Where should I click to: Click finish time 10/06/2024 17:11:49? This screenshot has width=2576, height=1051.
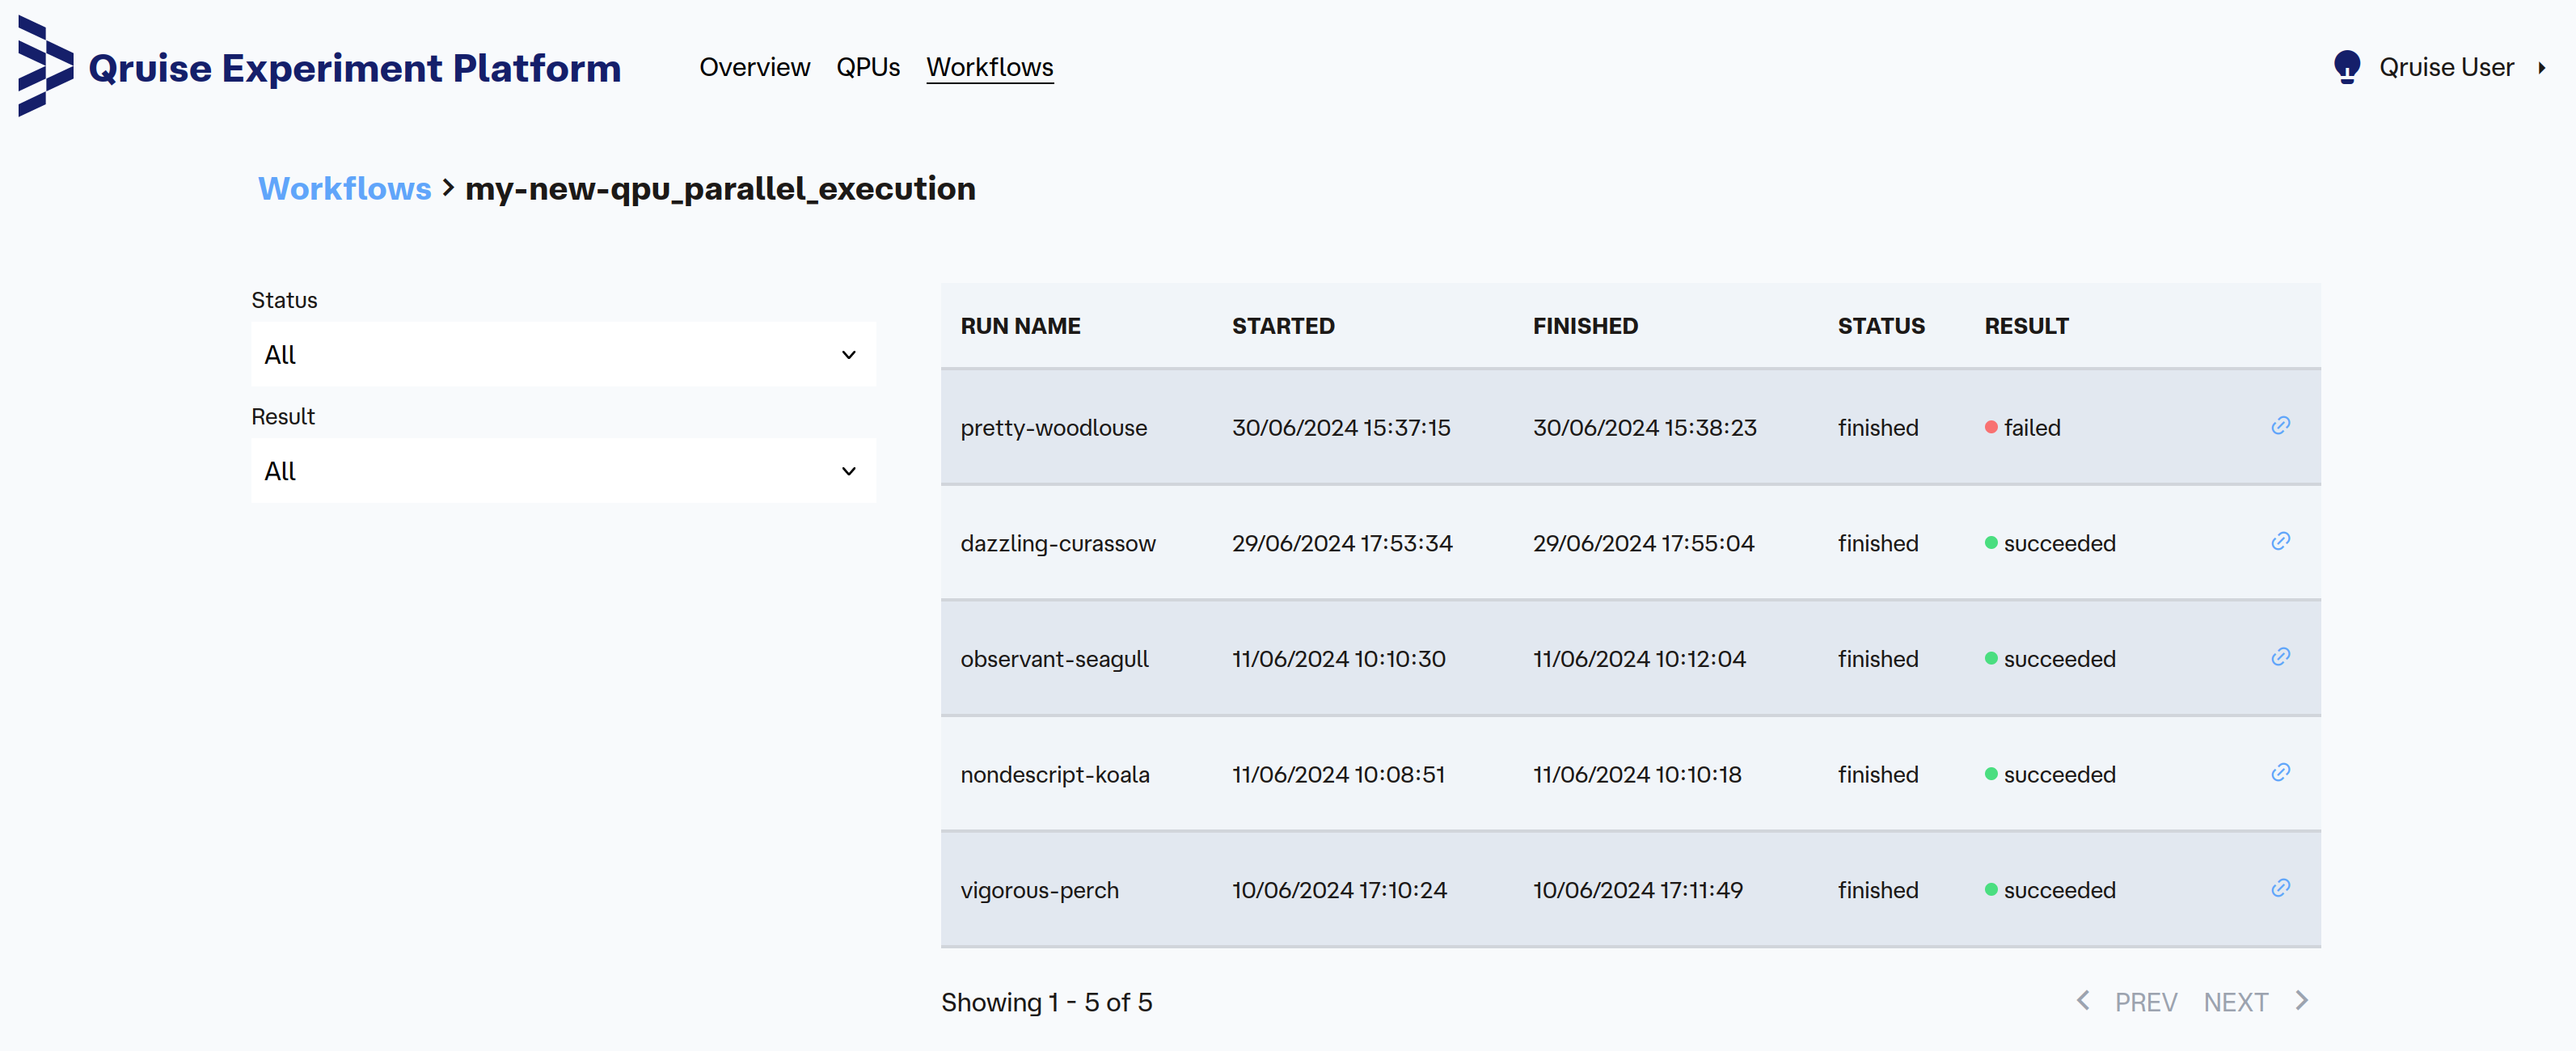click(1637, 890)
